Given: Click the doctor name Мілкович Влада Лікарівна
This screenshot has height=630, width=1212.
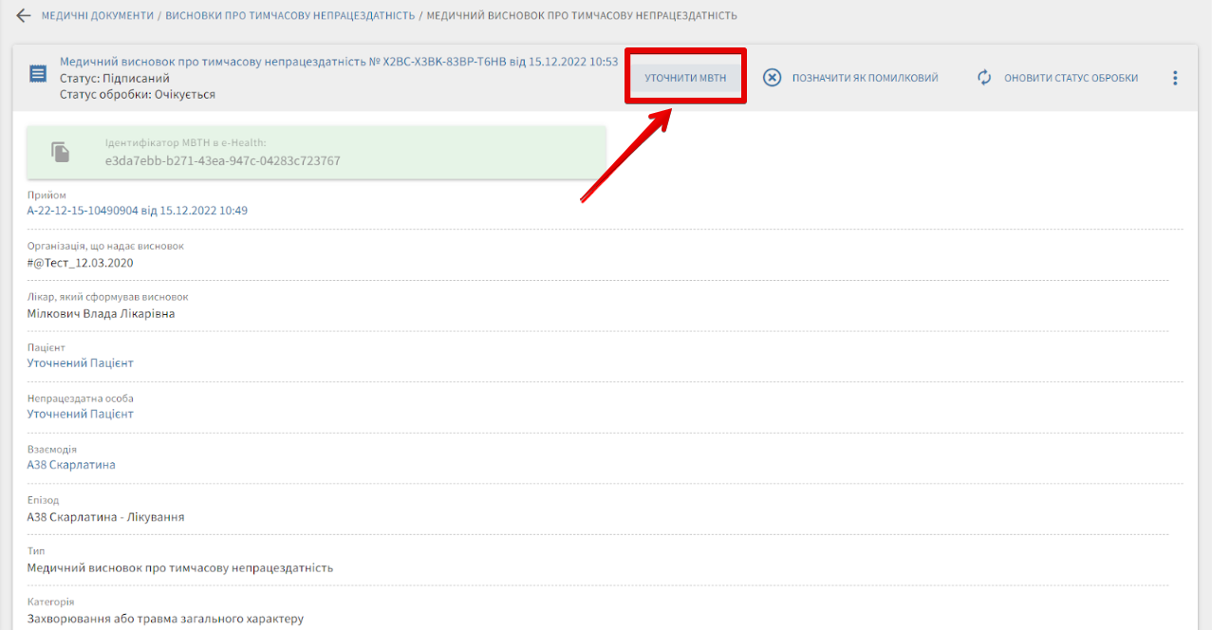Looking at the screenshot, I should click(101, 313).
